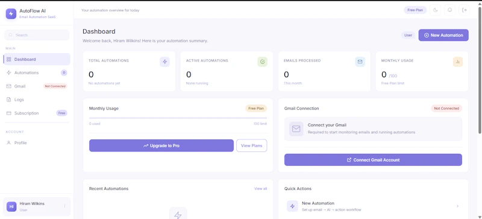
Task: Click the logout icon in header
Action: (x=464, y=10)
